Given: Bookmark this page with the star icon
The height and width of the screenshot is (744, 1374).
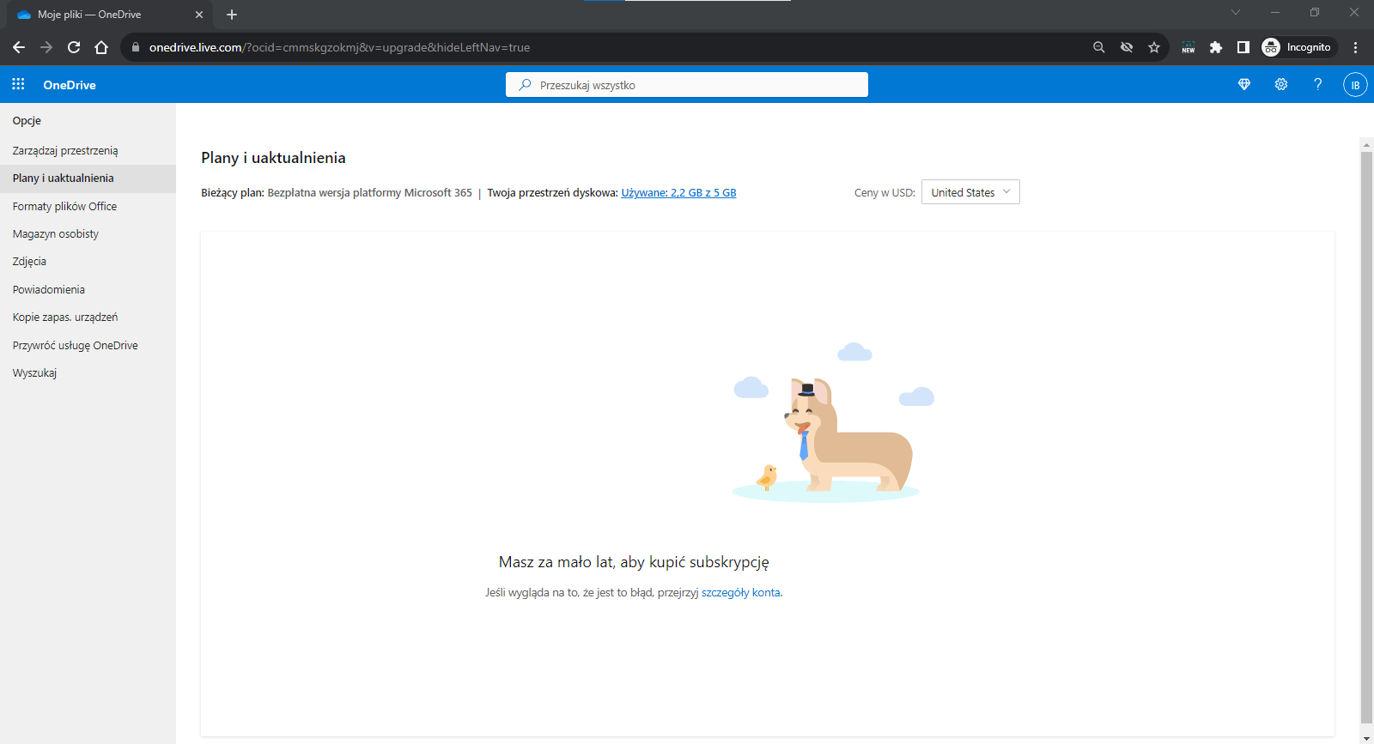Looking at the screenshot, I should coord(1154,47).
